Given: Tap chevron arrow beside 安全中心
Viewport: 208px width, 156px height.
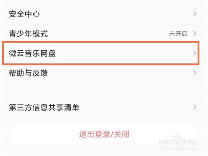Looking at the screenshot, I should click(x=194, y=14).
